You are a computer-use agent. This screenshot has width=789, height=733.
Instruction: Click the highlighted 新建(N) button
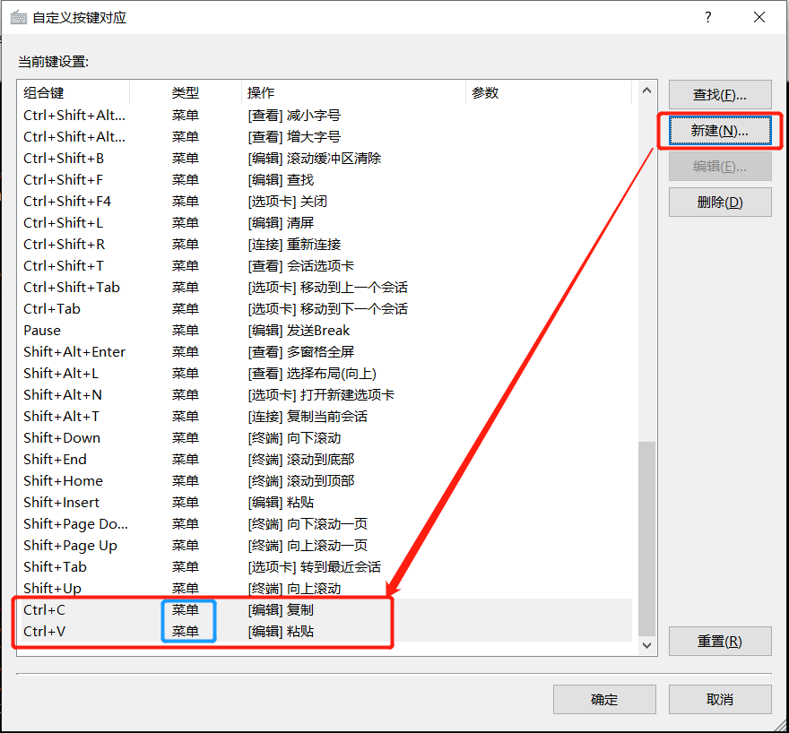coord(720,130)
